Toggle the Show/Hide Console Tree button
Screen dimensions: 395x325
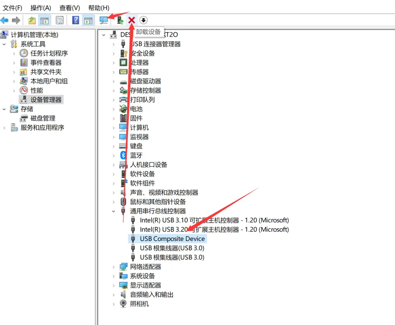[44, 20]
